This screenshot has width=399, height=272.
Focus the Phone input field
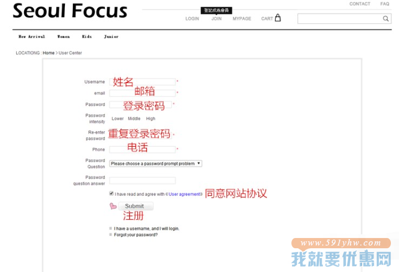pos(143,149)
